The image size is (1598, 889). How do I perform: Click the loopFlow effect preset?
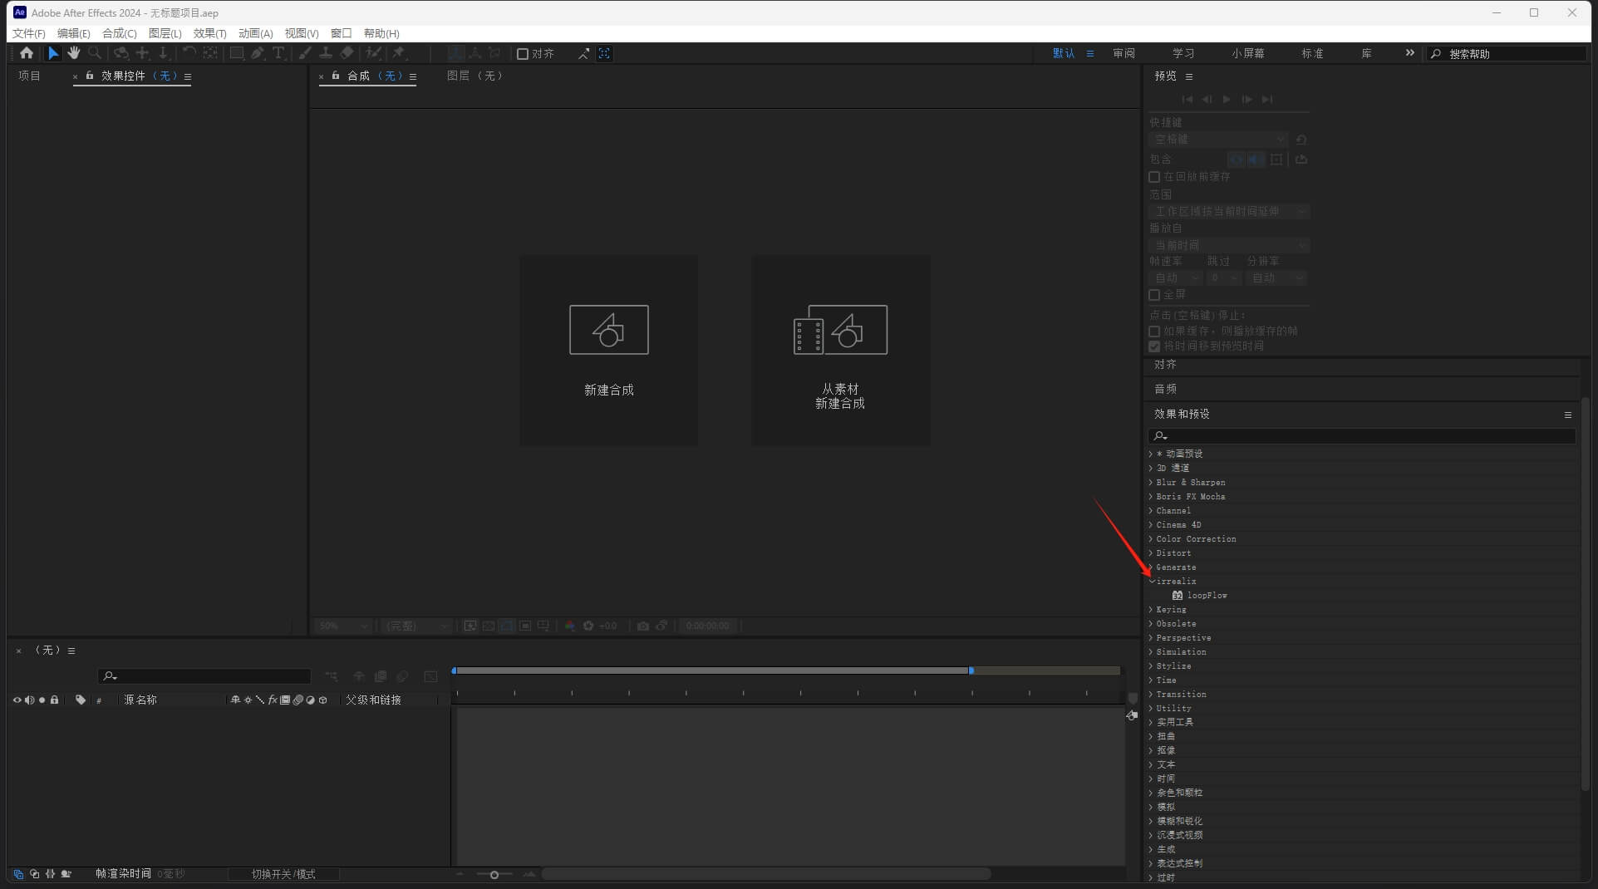click(1207, 596)
